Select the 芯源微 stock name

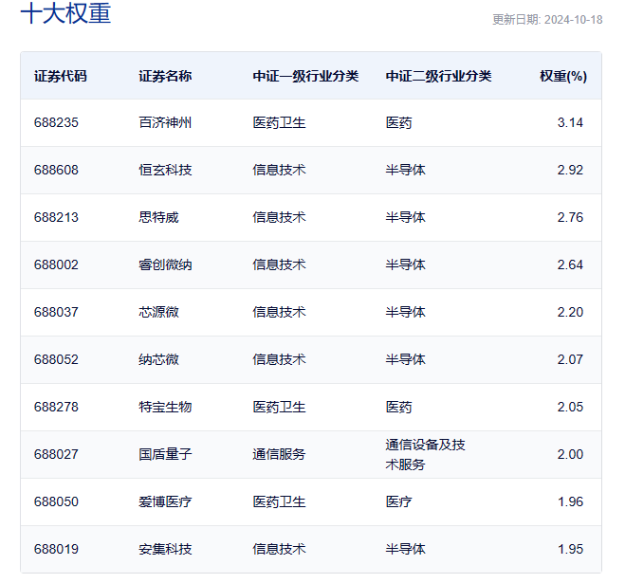(158, 312)
